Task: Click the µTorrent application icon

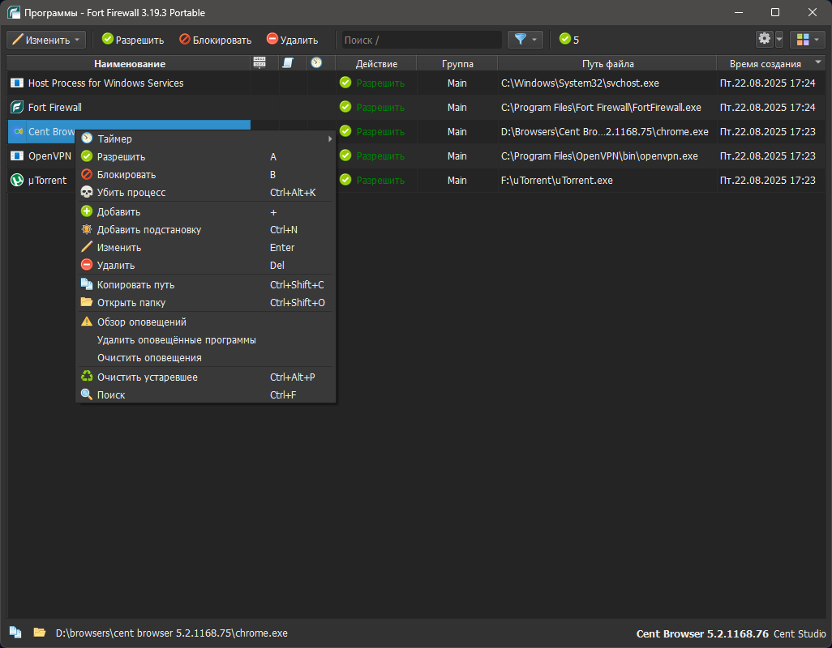Action: (x=18, y=180)
